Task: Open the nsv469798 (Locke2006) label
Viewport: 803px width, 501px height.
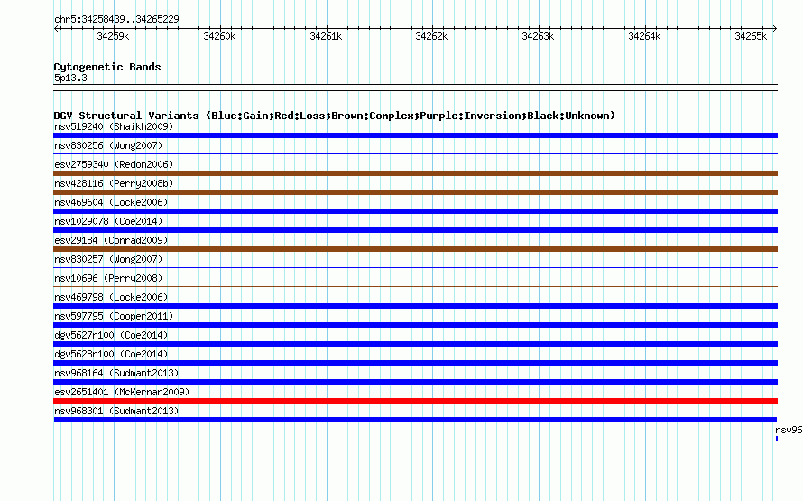Action: pyautogui.click(x=111, y=297)
